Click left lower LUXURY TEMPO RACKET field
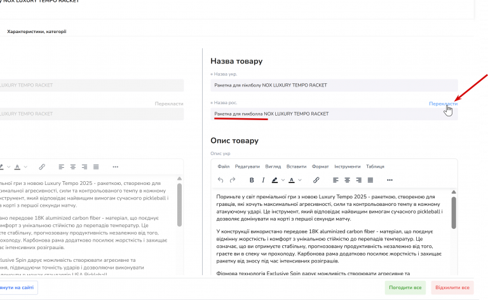Image resolution: width=488 pixels, height=300 pixels. [x=91, y=114]
